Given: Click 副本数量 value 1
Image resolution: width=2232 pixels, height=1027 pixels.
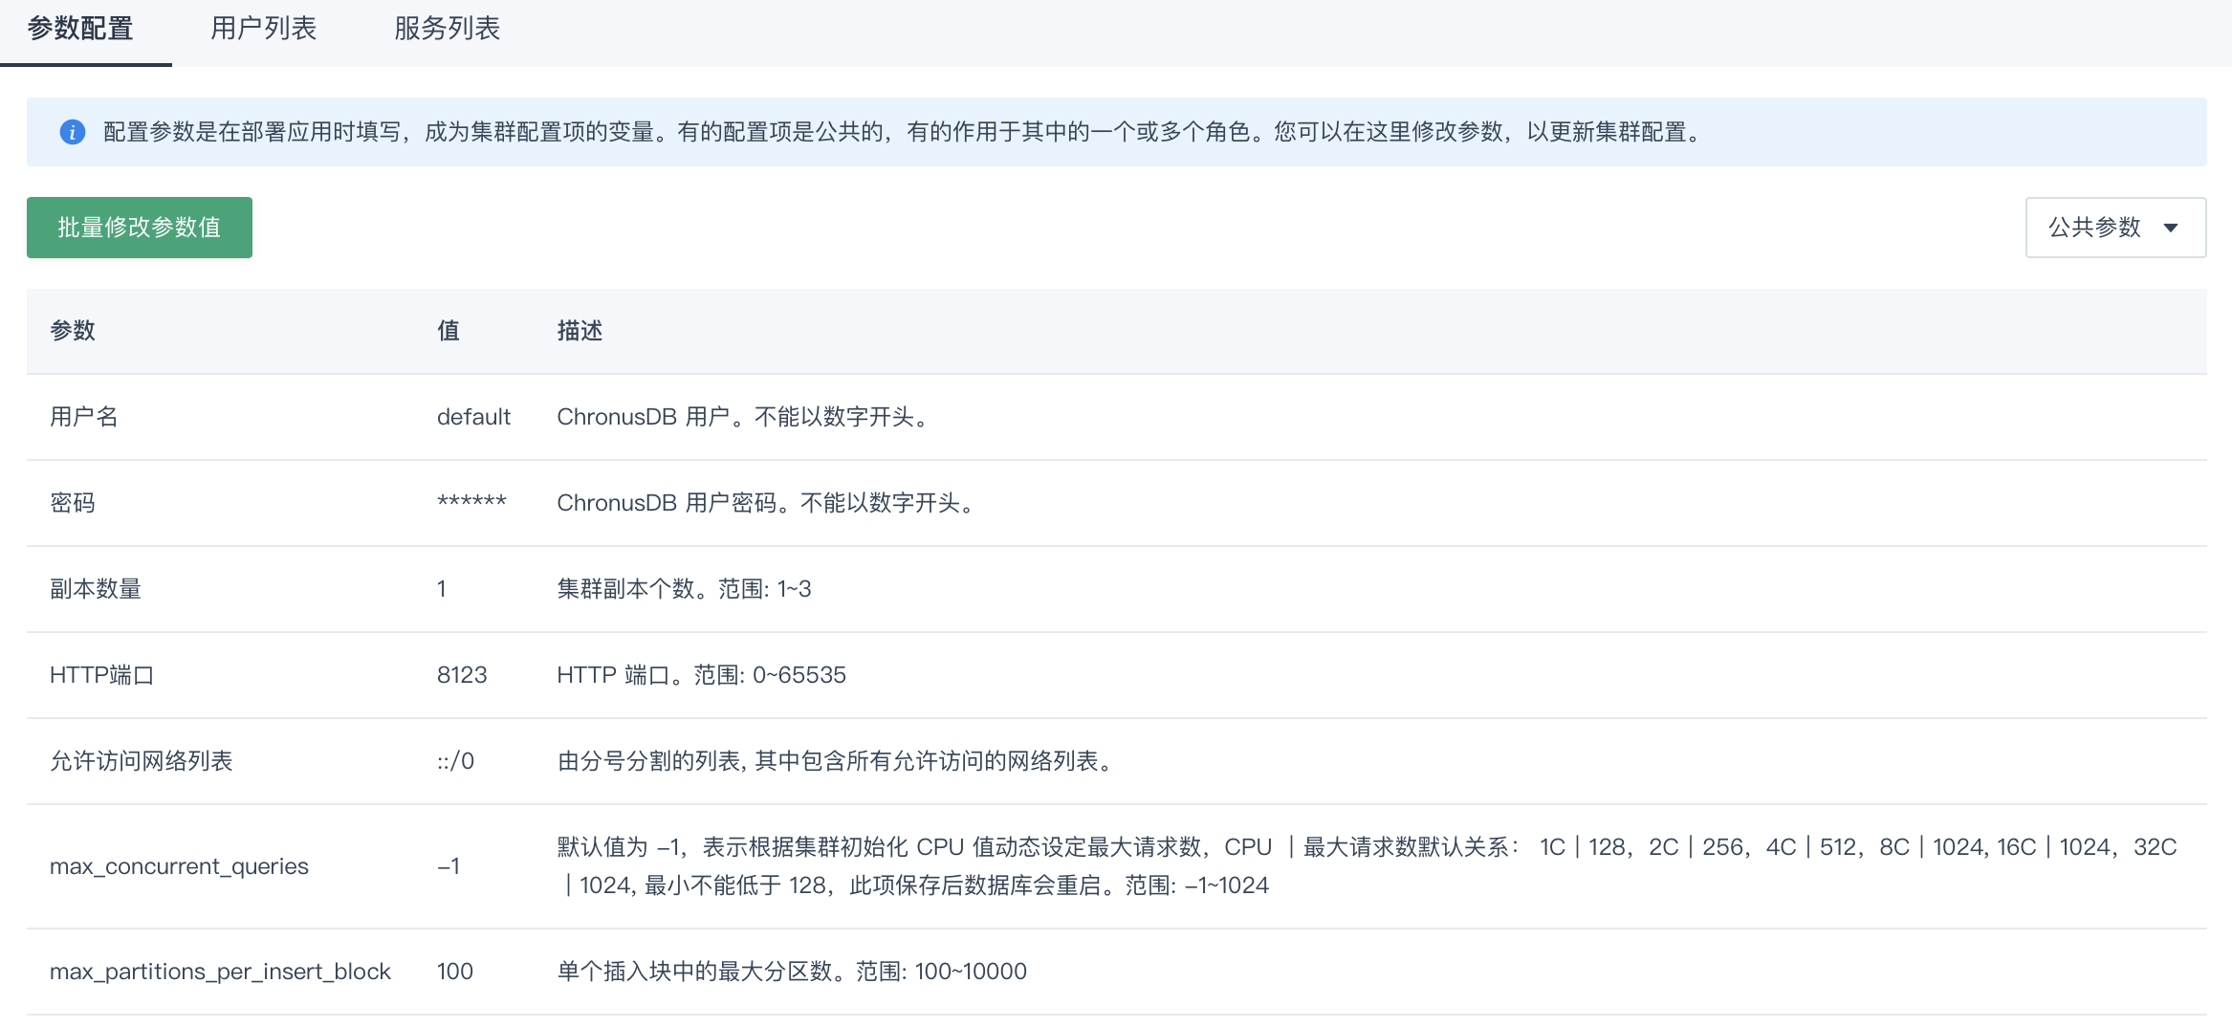Looking at the screenshot, I should coord(442,589).
